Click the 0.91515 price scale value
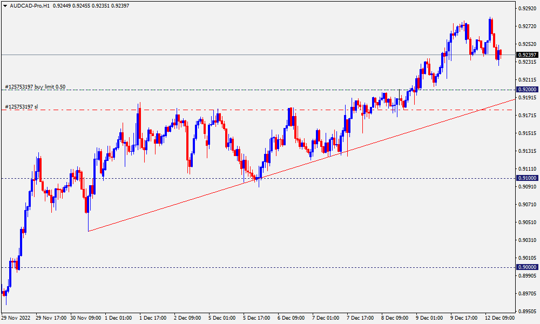The width and height of the screenshot is (540, 324). coord(527,133)
